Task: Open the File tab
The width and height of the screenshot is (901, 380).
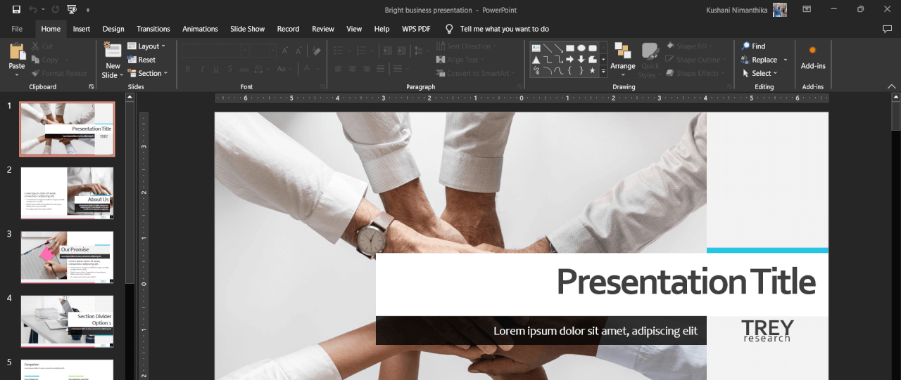Action: [x=17, y=29]
